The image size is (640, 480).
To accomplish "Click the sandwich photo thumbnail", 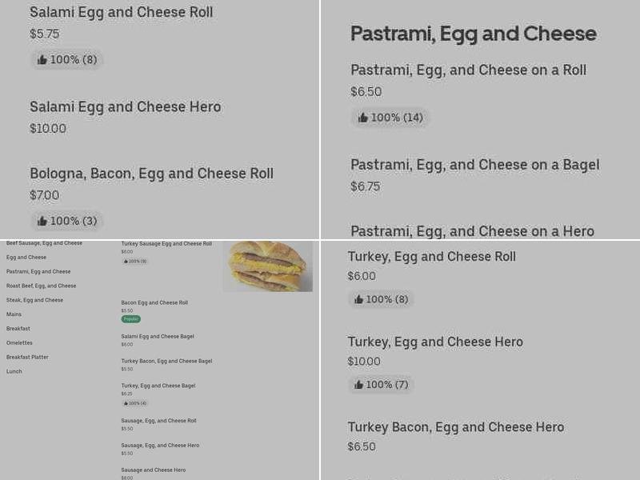I will click(270, 266).
